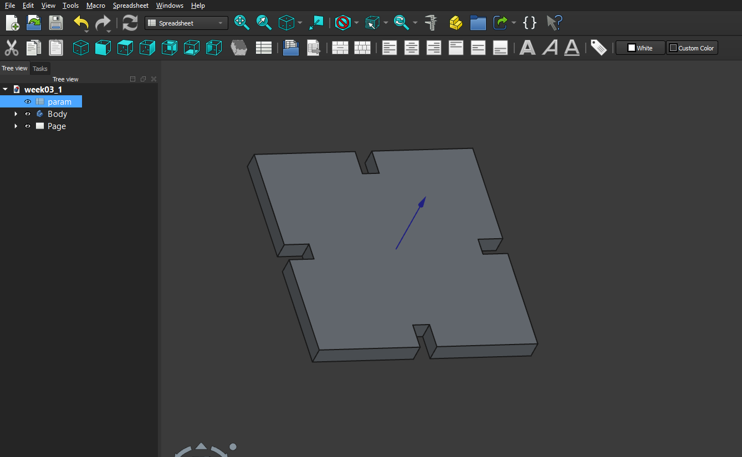Toggle bold text style
This screenshot has width=742, height=457.
click(528, 48)
